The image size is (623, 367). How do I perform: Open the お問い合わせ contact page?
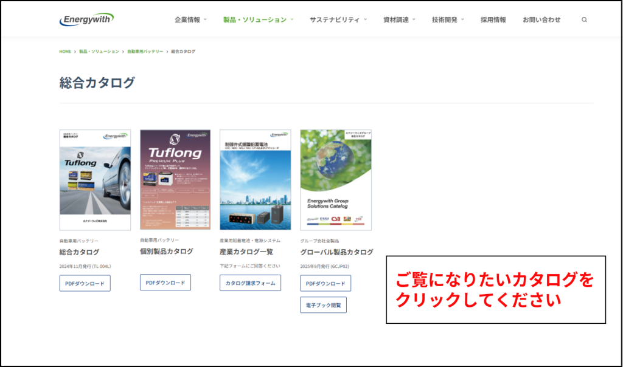pyautogui.click(x=541, y=19)
